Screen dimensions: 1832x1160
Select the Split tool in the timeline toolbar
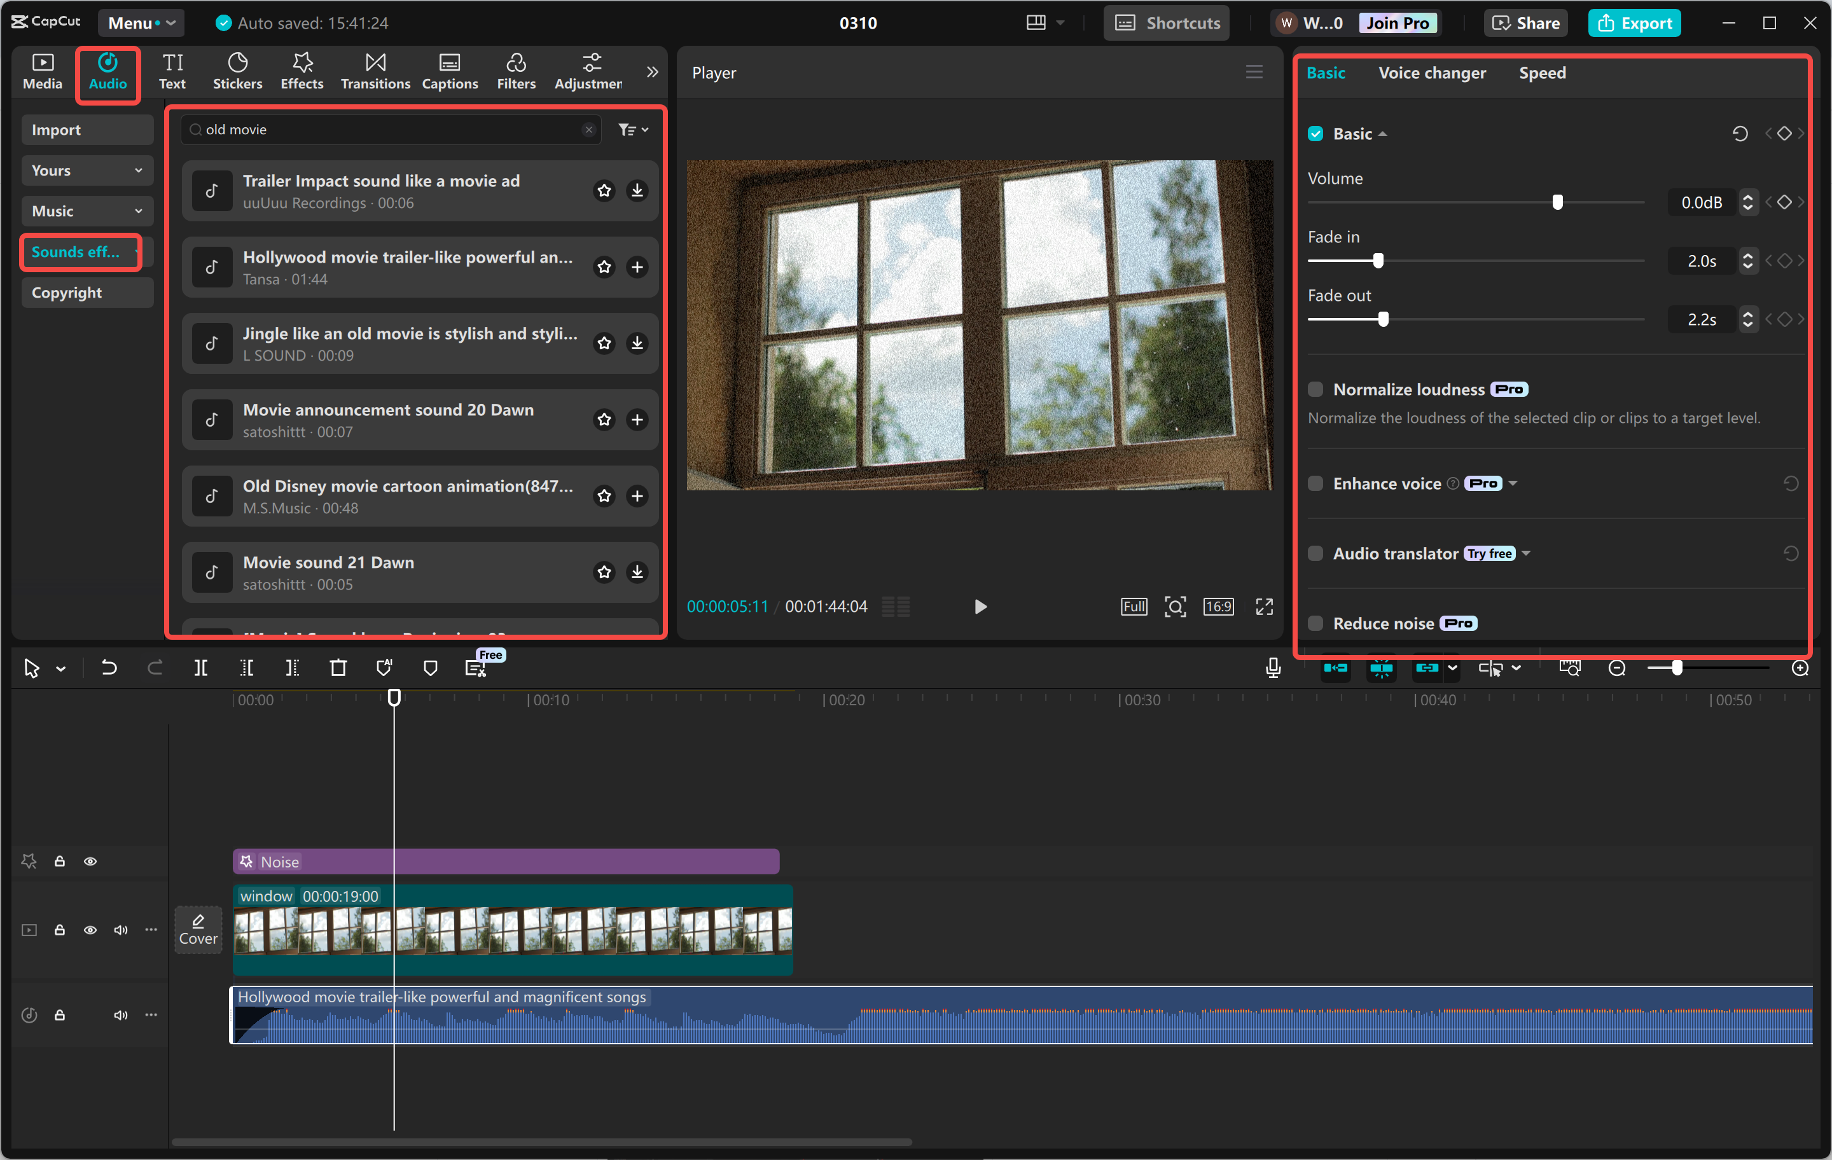(x=202, y=667)
